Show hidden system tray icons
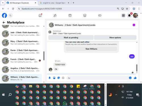Screen dimensions: 142x106 point(116,95)
